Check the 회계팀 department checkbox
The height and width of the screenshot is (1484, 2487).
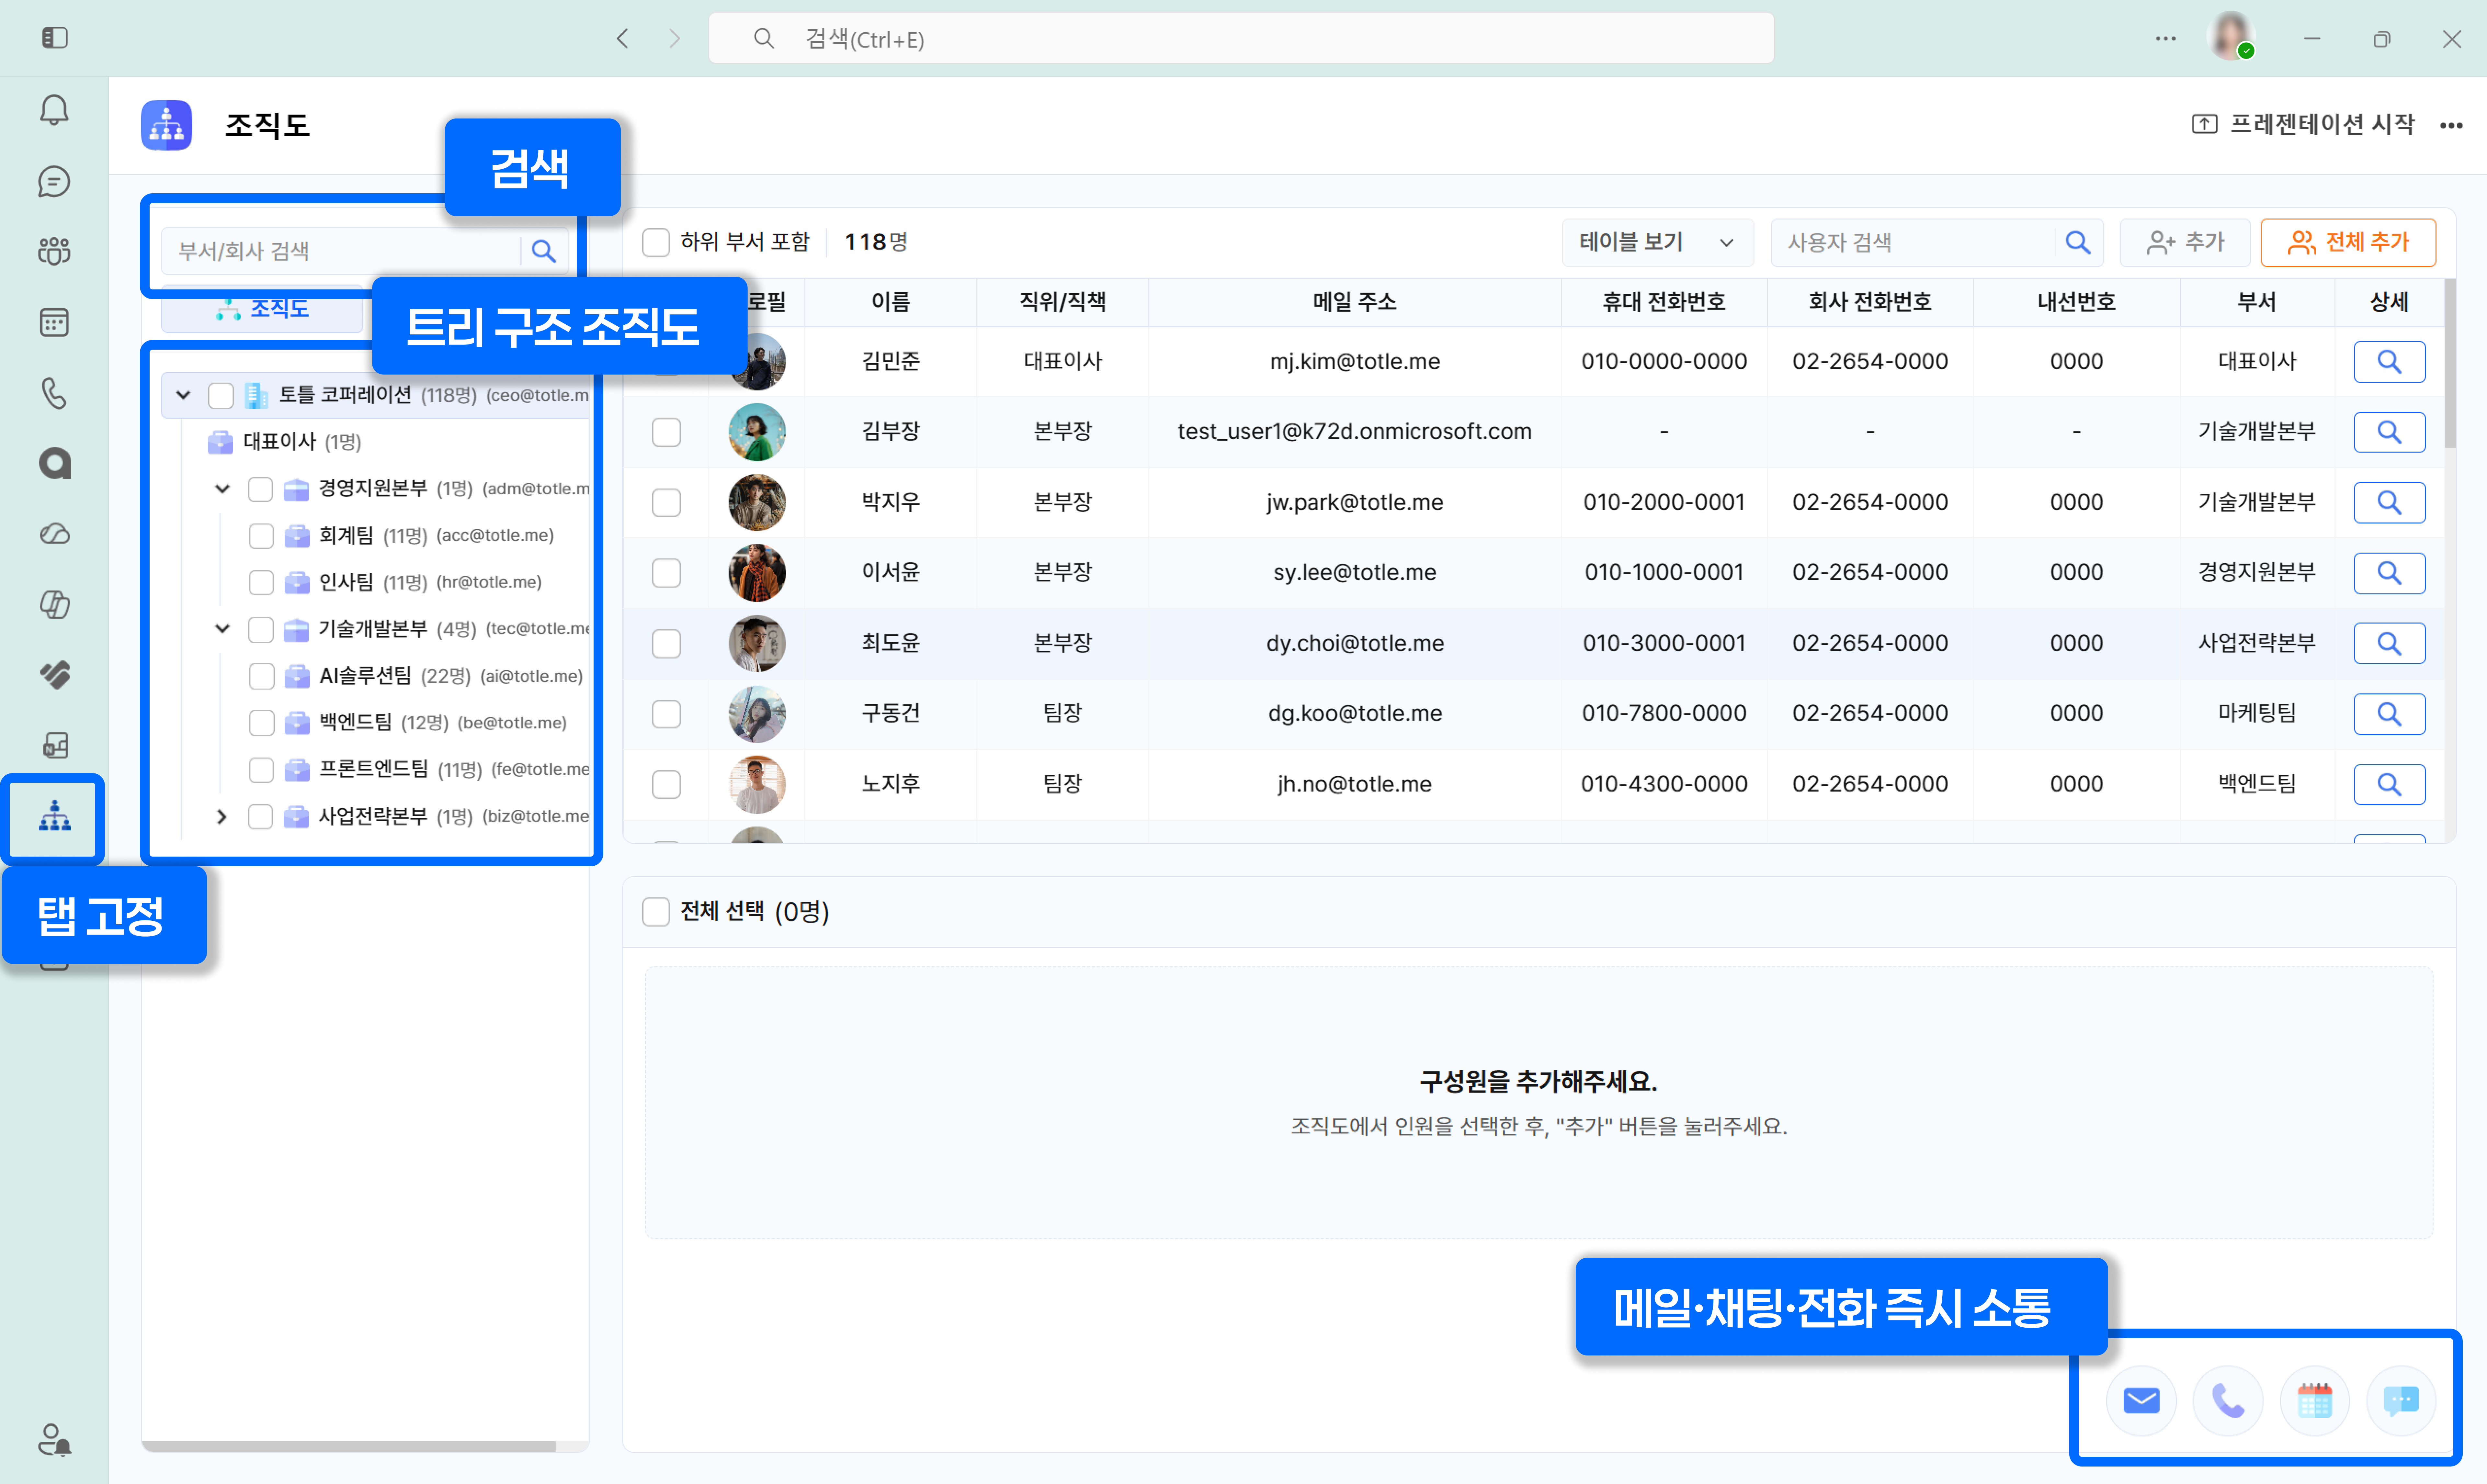tap(261, 536)
